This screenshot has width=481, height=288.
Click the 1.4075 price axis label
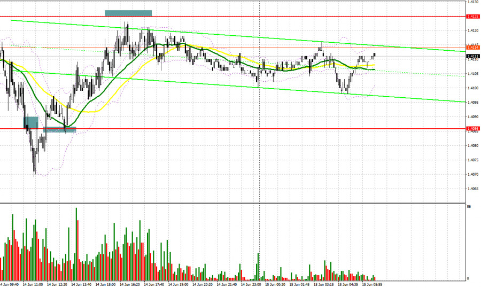473,160
